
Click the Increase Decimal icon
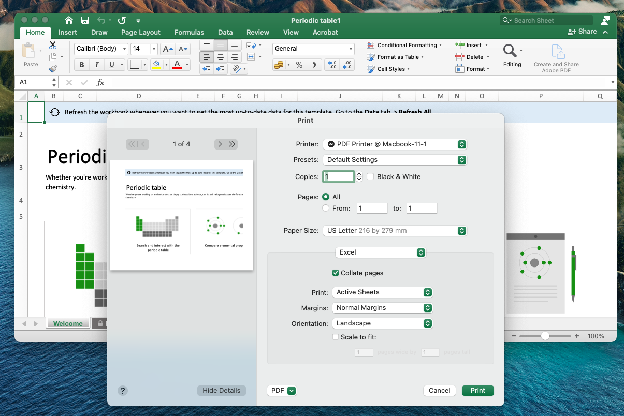[x=332, y=65]
